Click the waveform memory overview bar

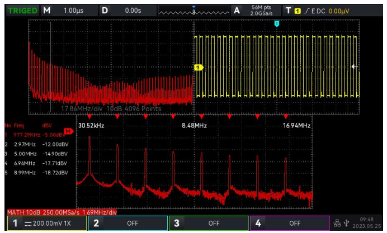[193, 11]
